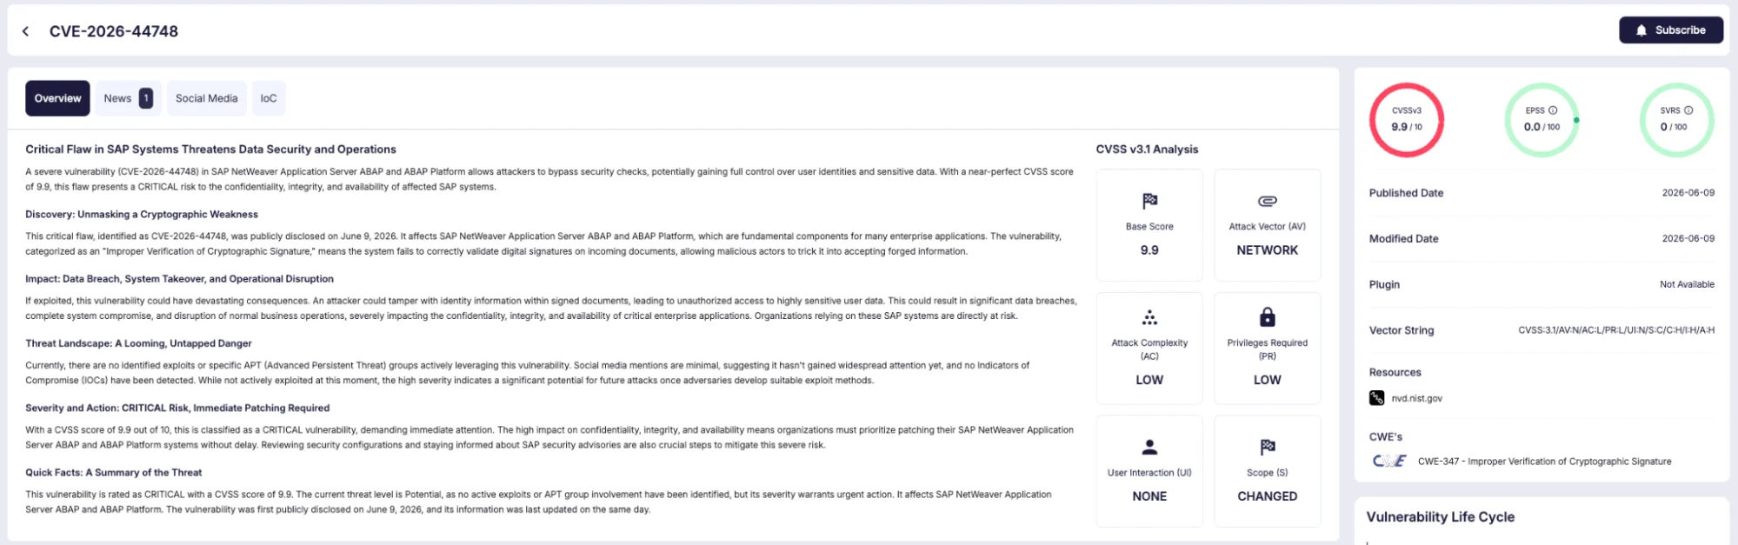Click the nvd.nist.gov resource logo icon

[1376, 398]
